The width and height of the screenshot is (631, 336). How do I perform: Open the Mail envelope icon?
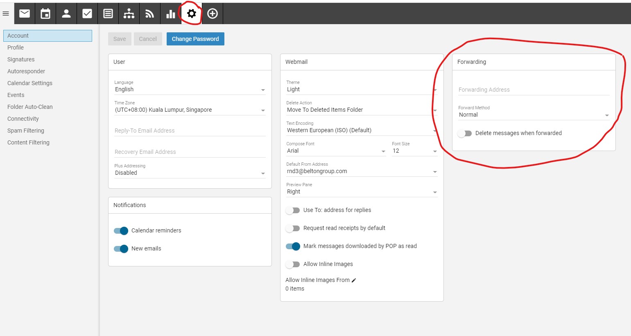pyautogui.click(x=25, y=14)
